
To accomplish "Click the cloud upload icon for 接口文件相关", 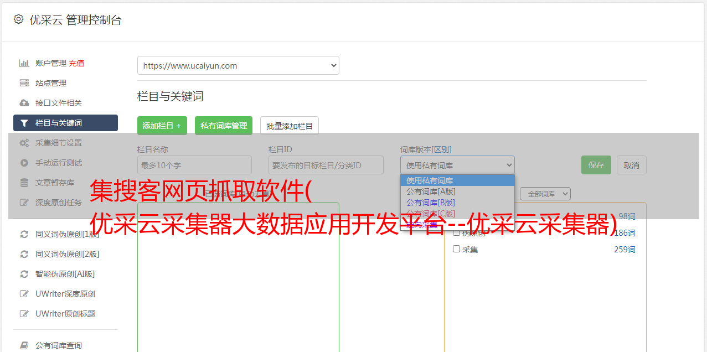I will pyautogui.click(x=24, y=103).
